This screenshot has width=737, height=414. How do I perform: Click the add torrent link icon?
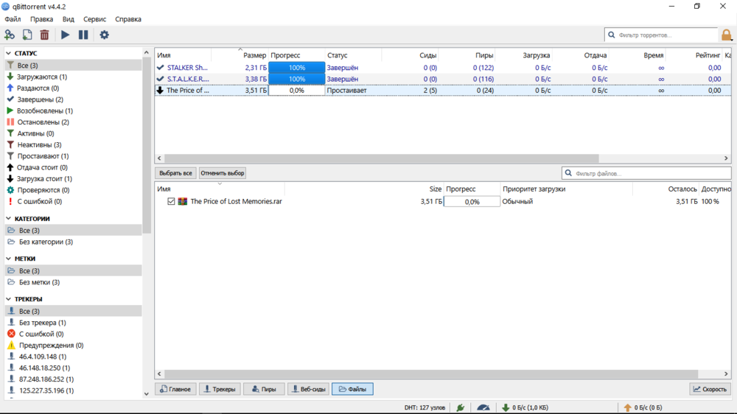pos(10,35)
